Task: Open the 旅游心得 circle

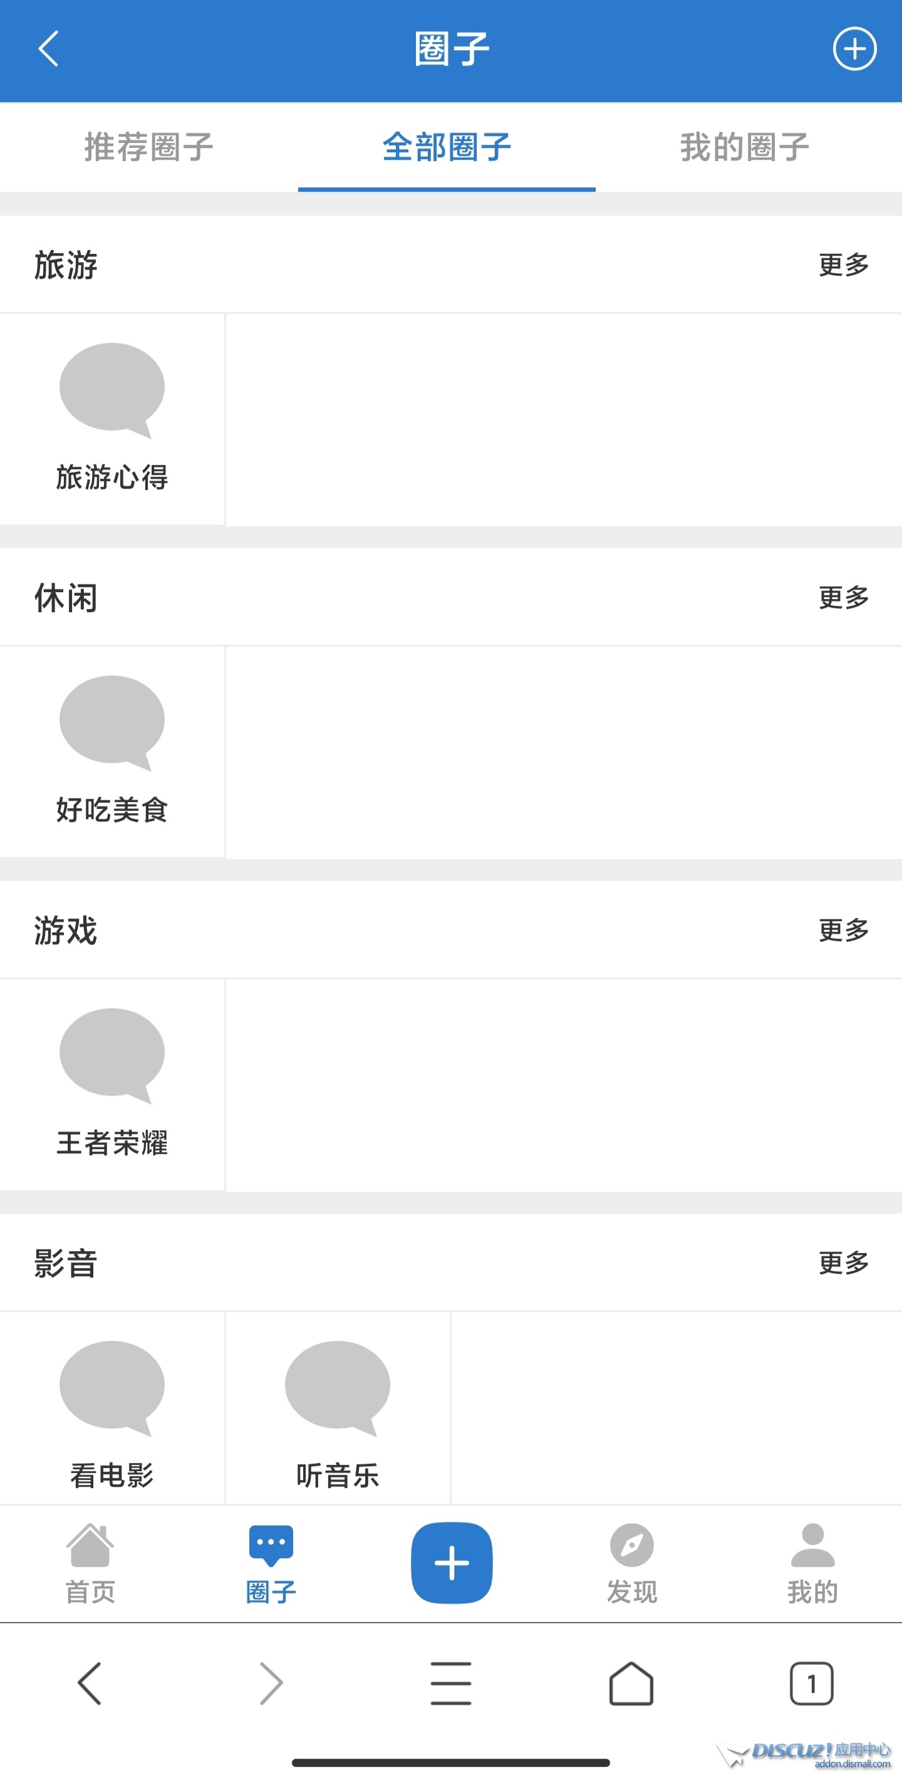Action: [112, 419]
